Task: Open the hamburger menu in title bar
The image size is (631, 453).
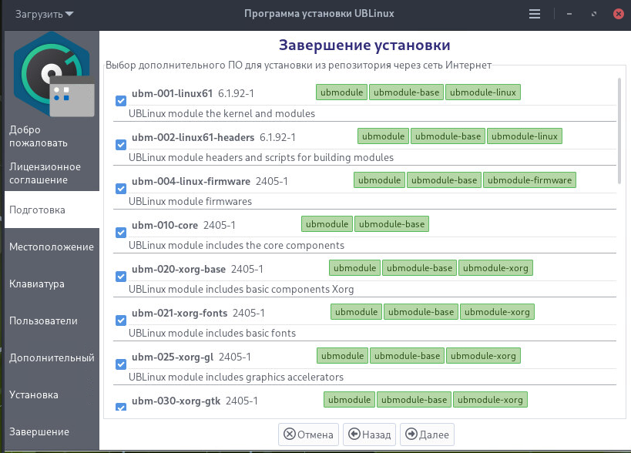Action: pyautogui.click(x=535, y=14)
